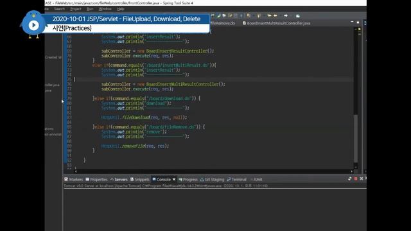Maximize the editor area
Image resolution: width=411 pixels, height=231 pixels.
(x=358, y=22)
